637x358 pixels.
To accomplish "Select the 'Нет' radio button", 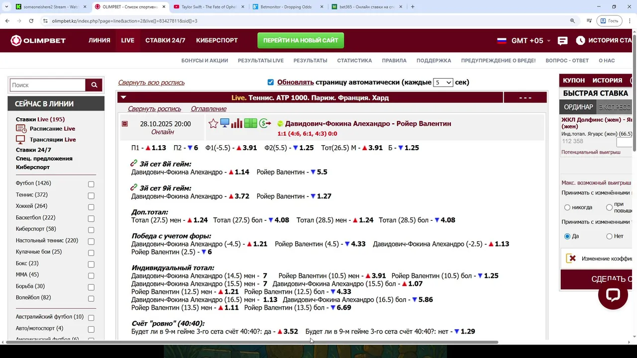I will pos(609,236).
